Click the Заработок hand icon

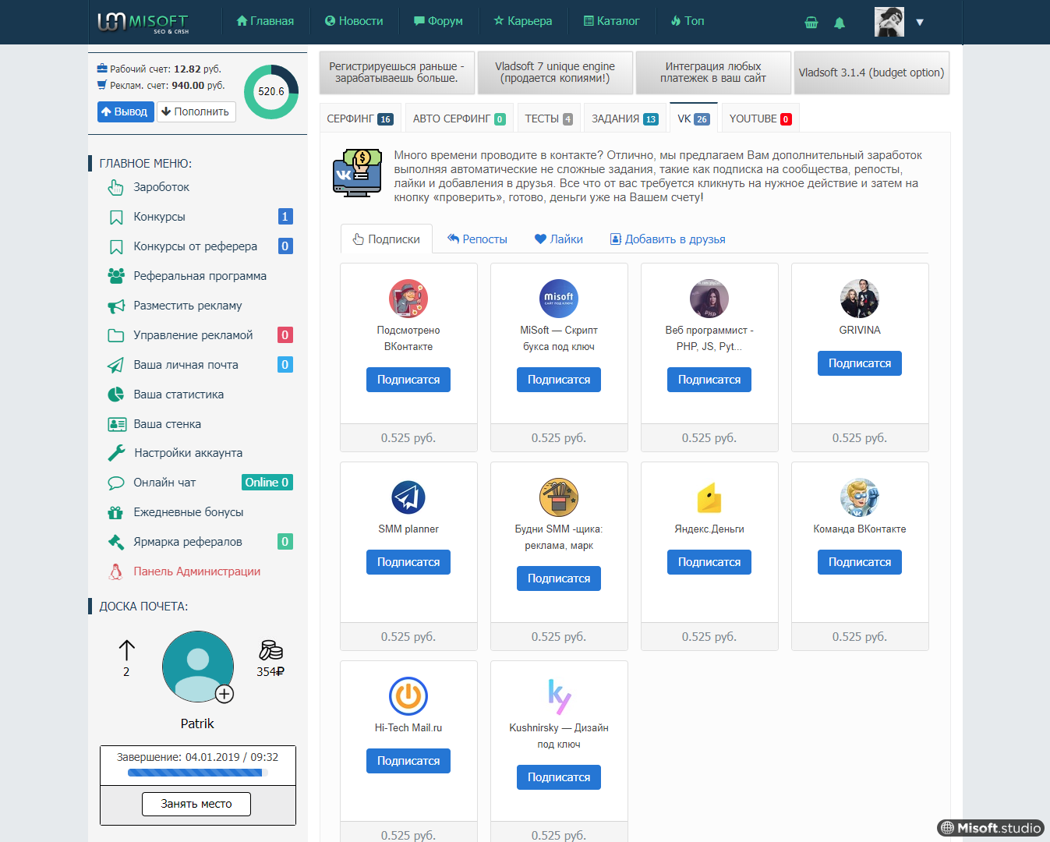(115, 187)
